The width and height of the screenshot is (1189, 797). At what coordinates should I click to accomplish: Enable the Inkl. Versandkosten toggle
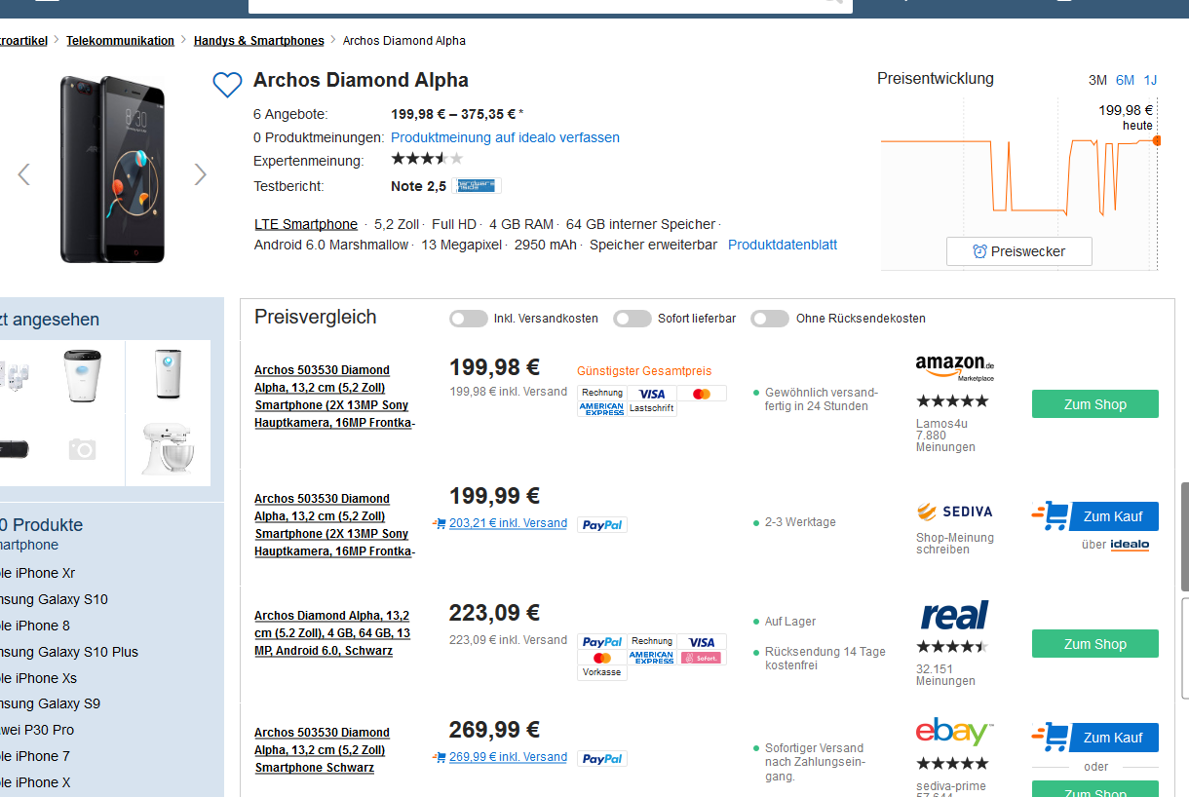click(x=469, y=319)
